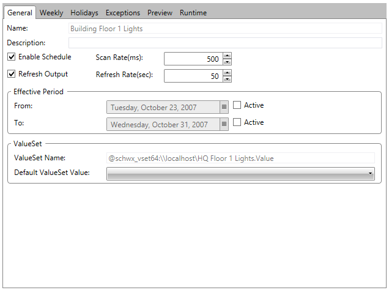Focus the Description input field

click(224, 43)
